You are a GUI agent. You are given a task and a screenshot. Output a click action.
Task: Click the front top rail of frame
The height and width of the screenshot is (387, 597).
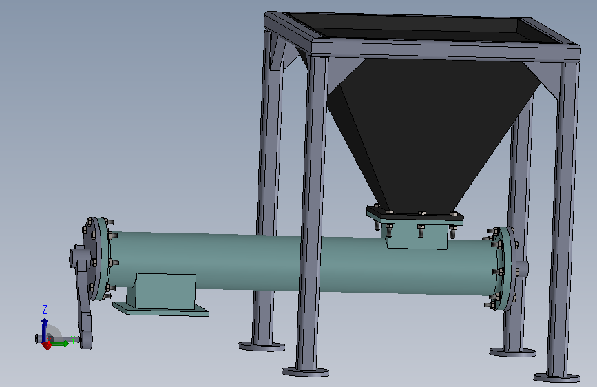(446, 51)
